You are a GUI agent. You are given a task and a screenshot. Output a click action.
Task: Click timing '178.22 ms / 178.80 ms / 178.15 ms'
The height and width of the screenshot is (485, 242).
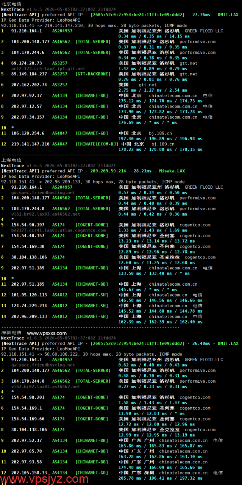click(x=161, y=149)
